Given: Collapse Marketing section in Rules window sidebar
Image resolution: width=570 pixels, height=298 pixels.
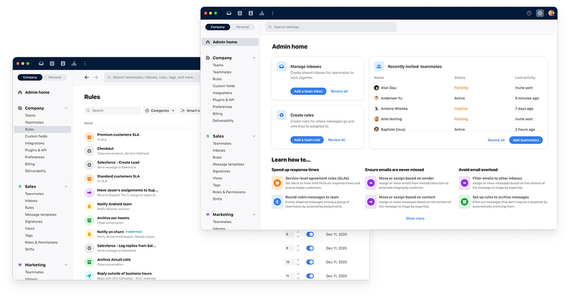Looking at the screenshot, I should pyautogui.click(x=66, y=265).
